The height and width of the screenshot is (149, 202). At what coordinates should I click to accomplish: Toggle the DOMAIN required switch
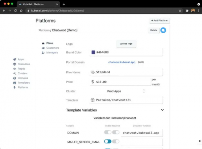(x=116, y=133)
